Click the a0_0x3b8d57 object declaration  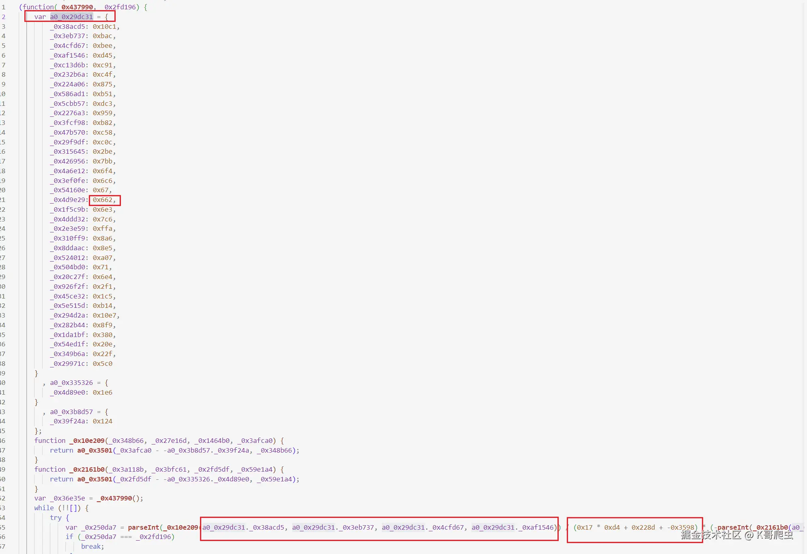point(71,412)
